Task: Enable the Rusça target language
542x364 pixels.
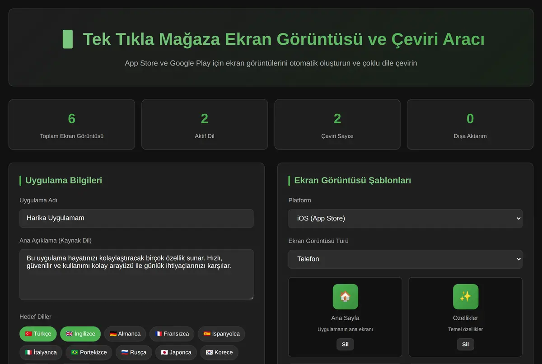Action: 134,352
